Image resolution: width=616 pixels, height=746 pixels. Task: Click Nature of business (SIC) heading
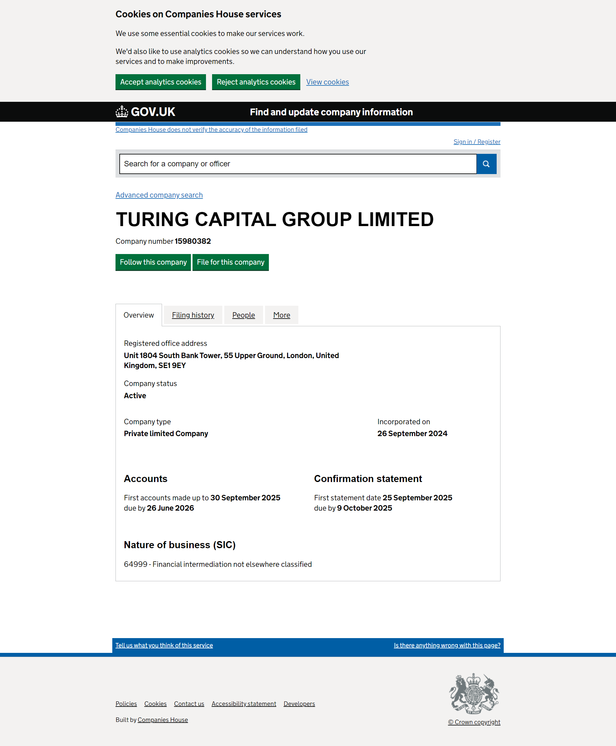180,545
